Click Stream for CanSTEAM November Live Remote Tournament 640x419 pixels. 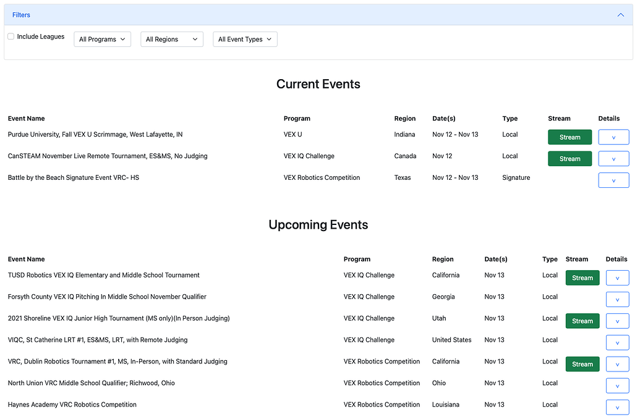[x=570, y=158]
